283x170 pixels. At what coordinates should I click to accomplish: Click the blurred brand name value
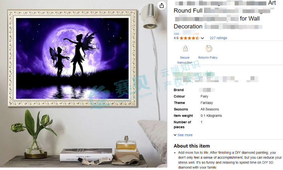tap(207, 90)
